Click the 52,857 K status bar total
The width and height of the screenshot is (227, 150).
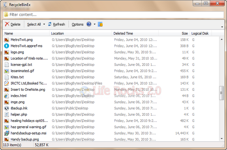coord(42,145)
